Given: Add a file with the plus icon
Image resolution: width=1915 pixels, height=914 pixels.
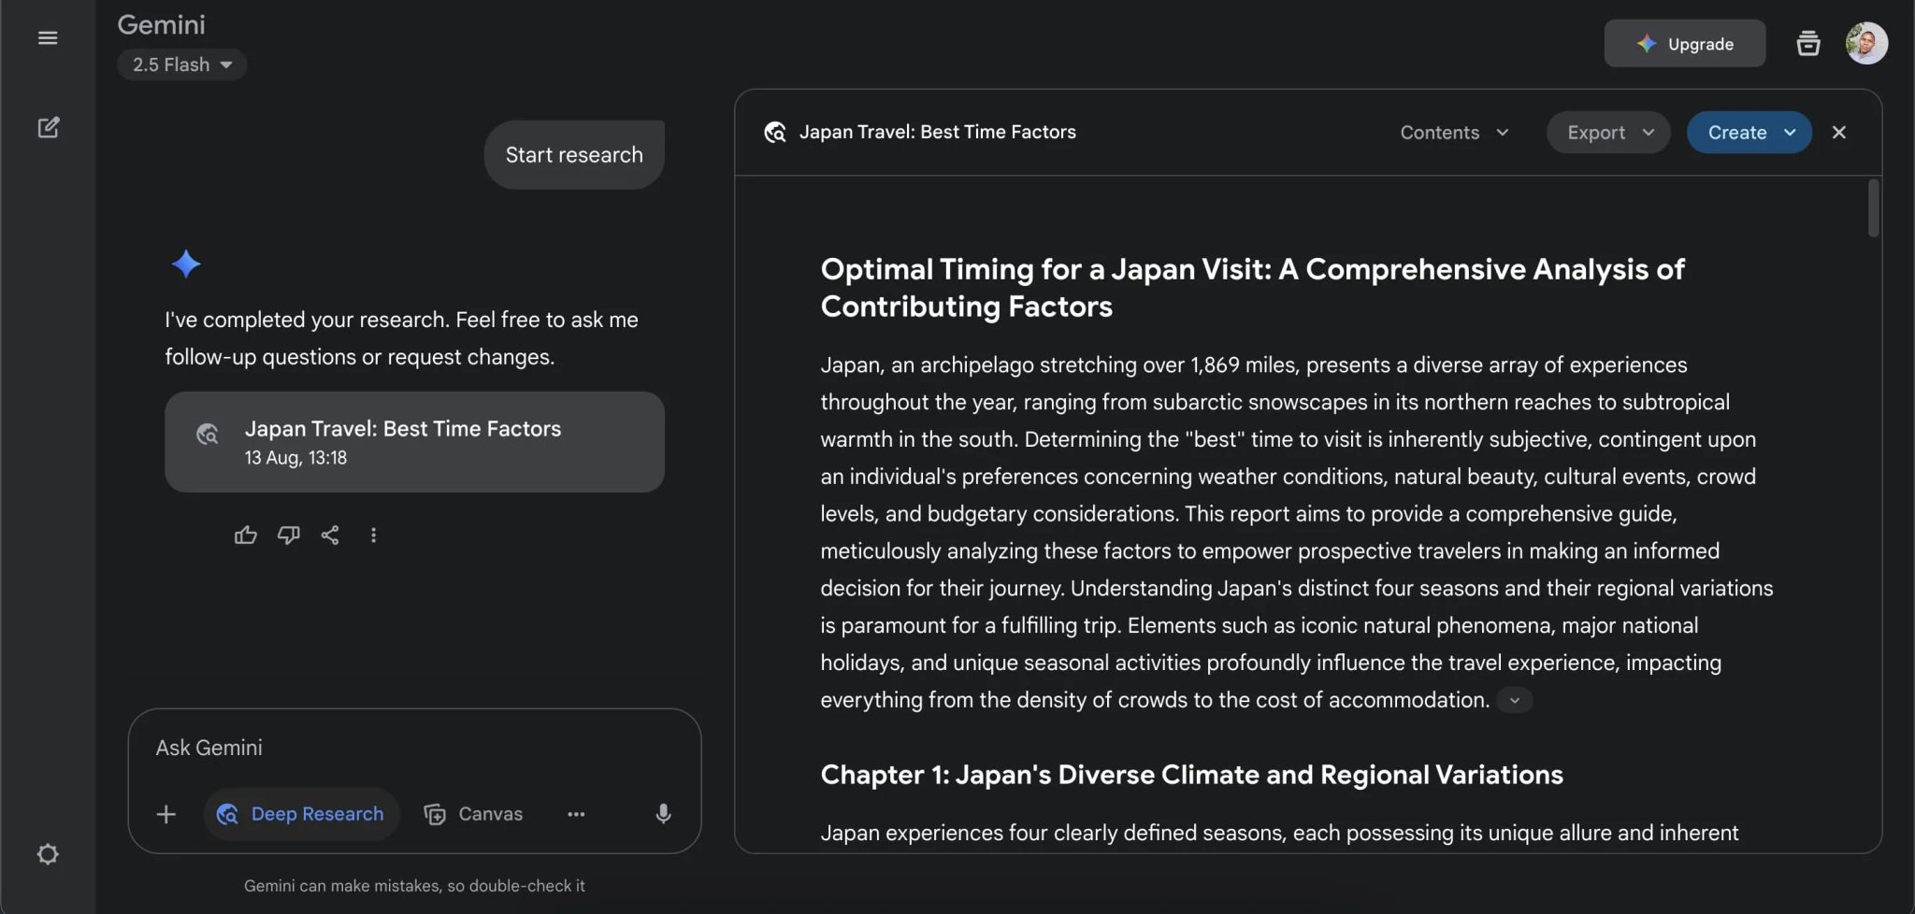Looking at the screenshot, I should pos(166,814).
